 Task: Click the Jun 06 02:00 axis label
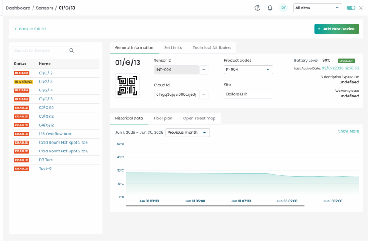point(287,201)
